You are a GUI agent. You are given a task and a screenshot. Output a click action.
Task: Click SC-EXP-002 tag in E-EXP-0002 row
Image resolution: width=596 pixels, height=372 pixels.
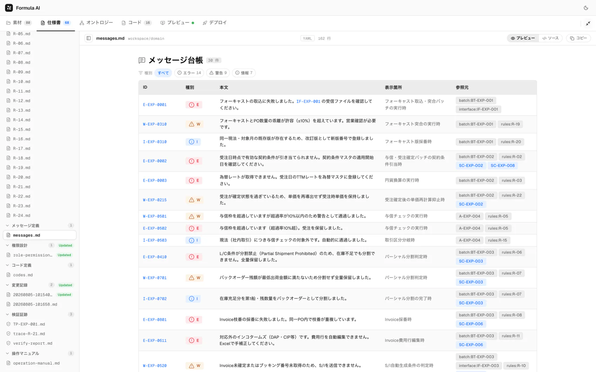click(470, 165)
